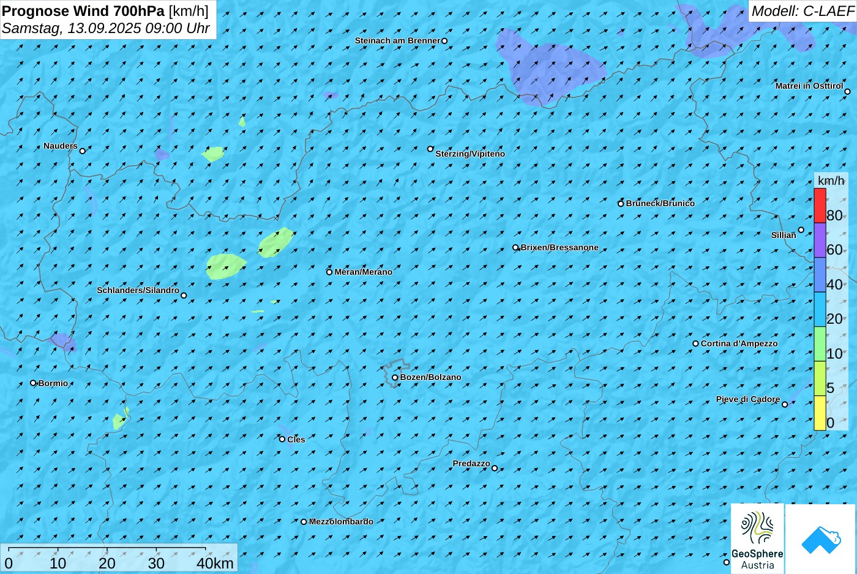857x574 pixels.
Task: Click the red 80+ km/h legend swatch
Action: point(820,206)
